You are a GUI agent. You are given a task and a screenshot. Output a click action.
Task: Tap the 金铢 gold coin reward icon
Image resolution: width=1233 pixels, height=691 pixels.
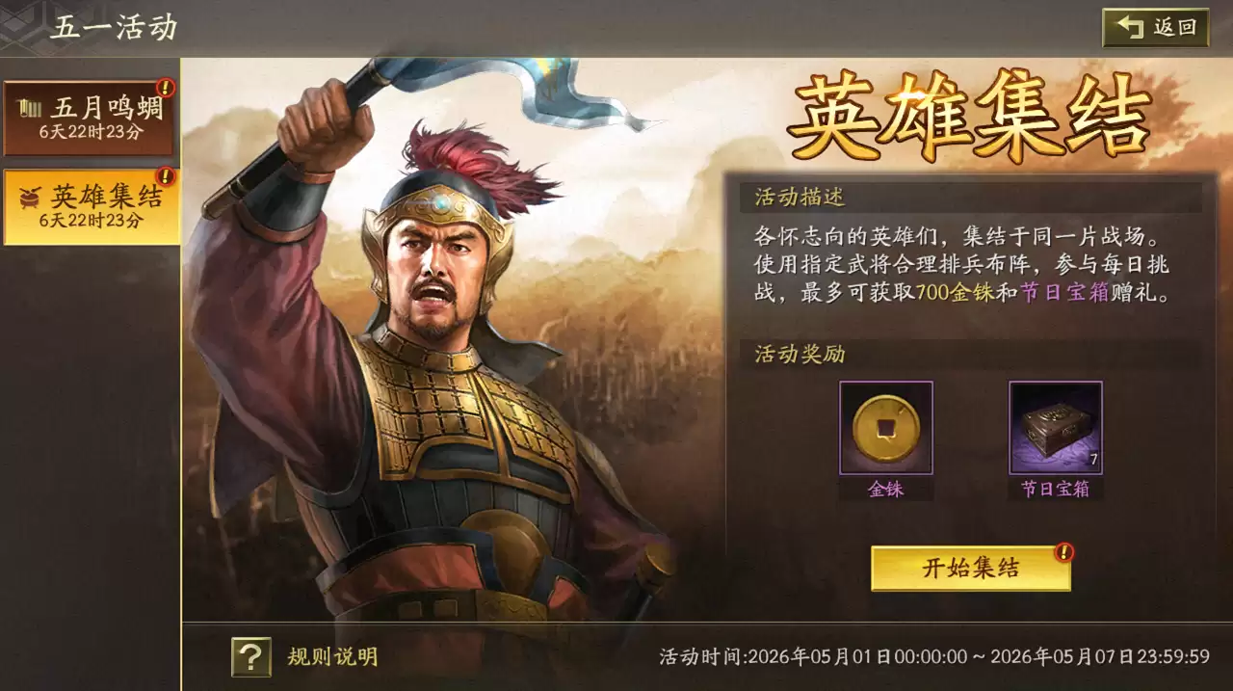click(885, 428)
